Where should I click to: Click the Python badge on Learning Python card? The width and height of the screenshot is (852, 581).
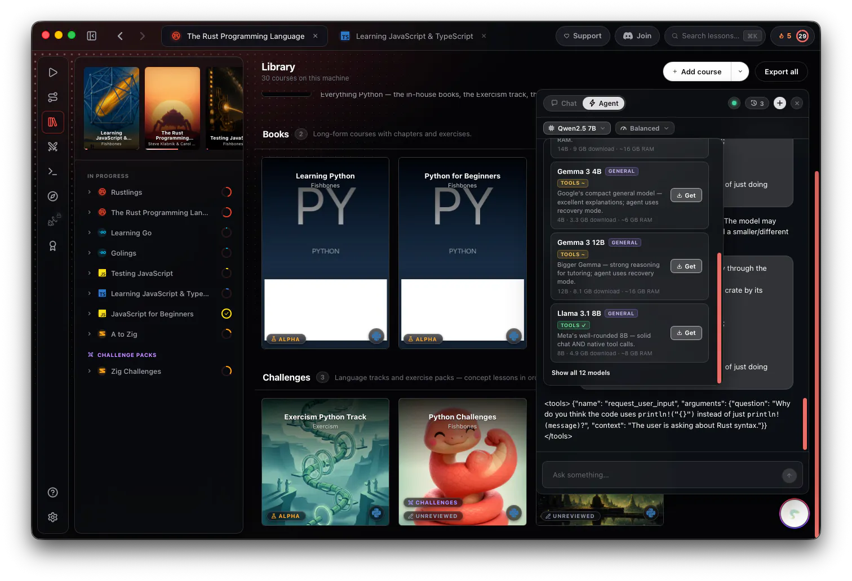[x=376, y=336]
